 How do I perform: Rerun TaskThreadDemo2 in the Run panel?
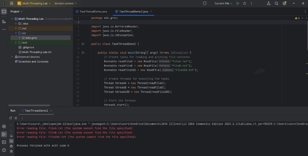point(11,118)
